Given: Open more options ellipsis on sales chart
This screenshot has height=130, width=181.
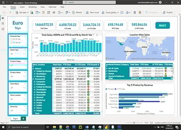Looking at the screenshot, I should tap(101, 35).
